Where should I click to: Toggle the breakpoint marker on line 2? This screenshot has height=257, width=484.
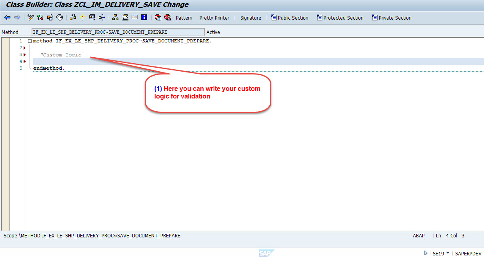(24, 47)
